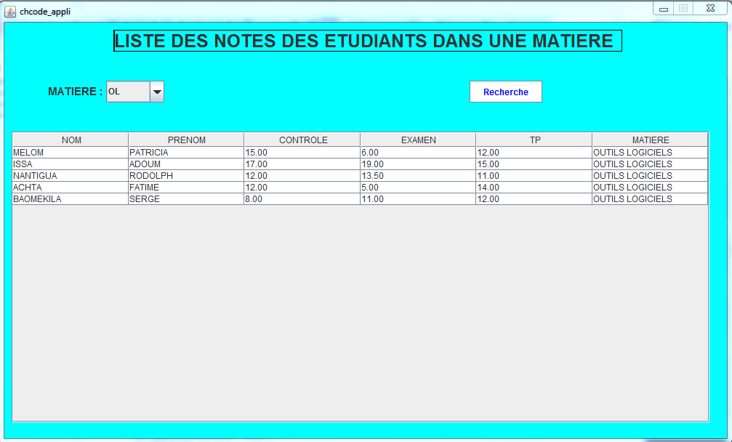Click the MATIERE : label

[75, 92]
